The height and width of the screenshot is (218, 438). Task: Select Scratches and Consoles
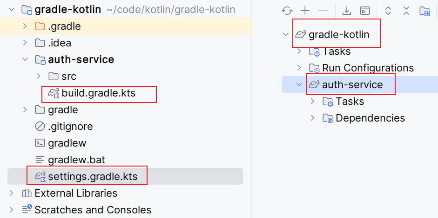pyautogui.click(x=93, y=210)
